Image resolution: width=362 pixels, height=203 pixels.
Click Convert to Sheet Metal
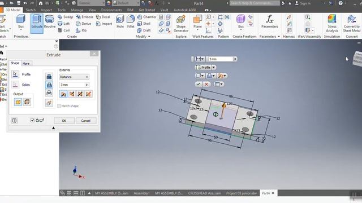point(351,24)
